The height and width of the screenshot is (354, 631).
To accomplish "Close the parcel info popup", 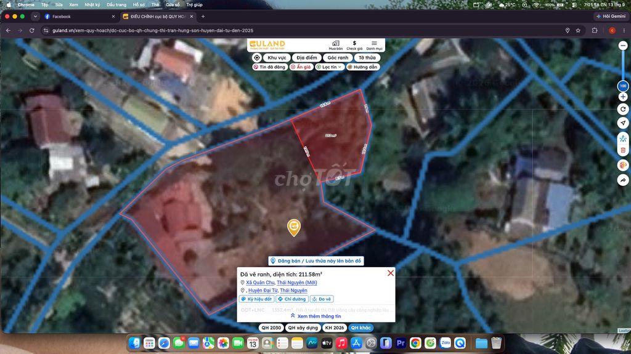I will coord(390,273).
